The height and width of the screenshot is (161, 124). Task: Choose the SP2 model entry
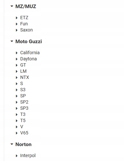[24, 102]
